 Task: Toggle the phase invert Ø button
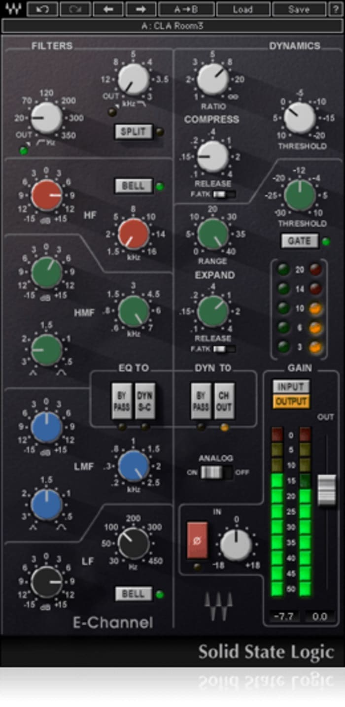[197, 540]
